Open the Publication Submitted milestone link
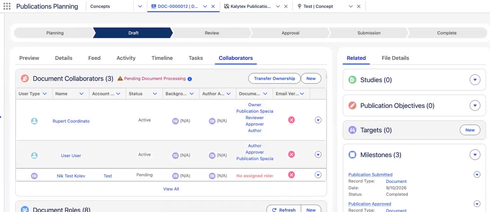490x212 pixels. coord(370,174)
